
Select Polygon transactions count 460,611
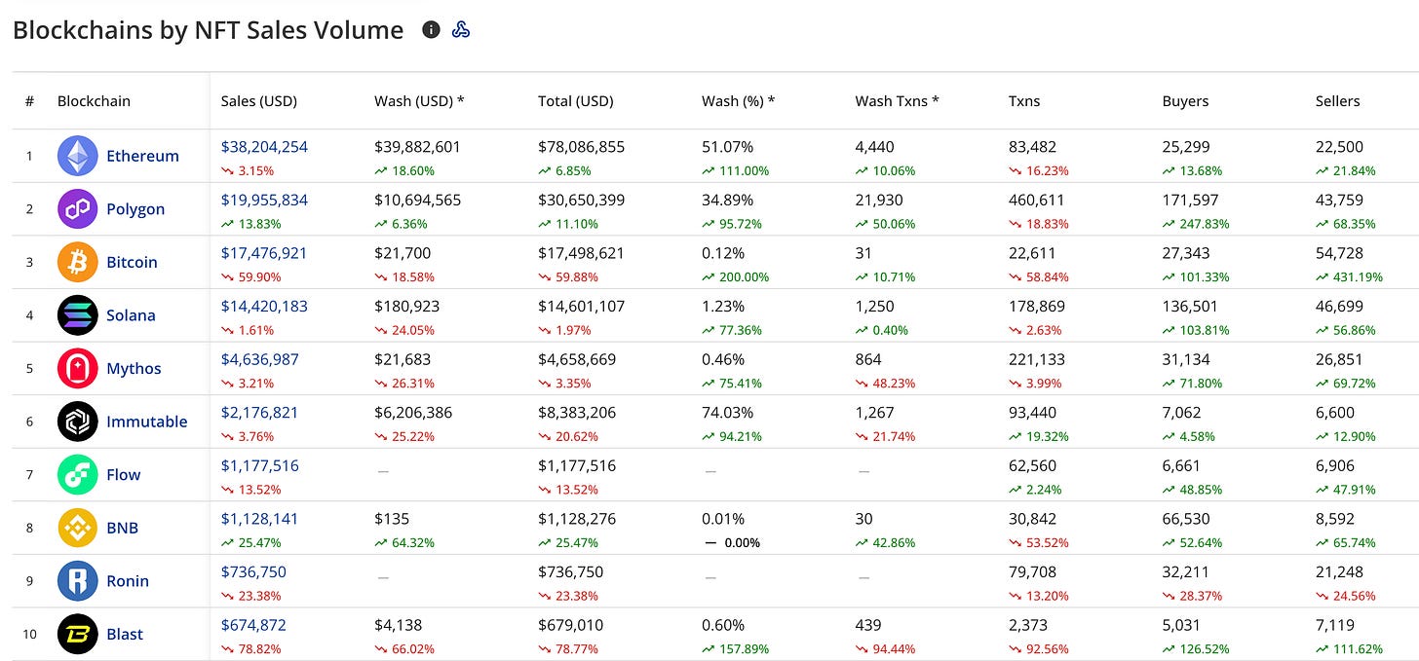(1036, 200)
